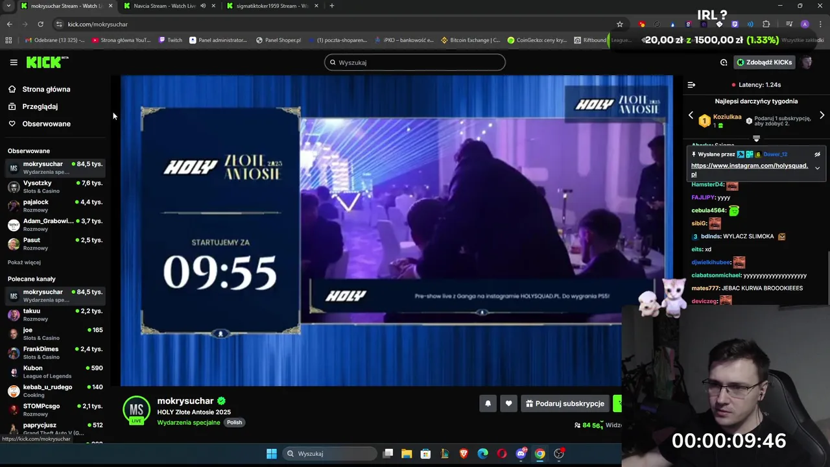Open Windows Start menu
Viewport: 830px width, 467px height.
272,453
